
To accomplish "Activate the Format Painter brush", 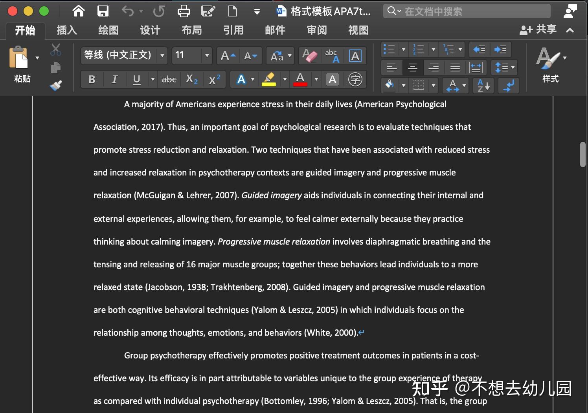I will click(x=56, y=85).
